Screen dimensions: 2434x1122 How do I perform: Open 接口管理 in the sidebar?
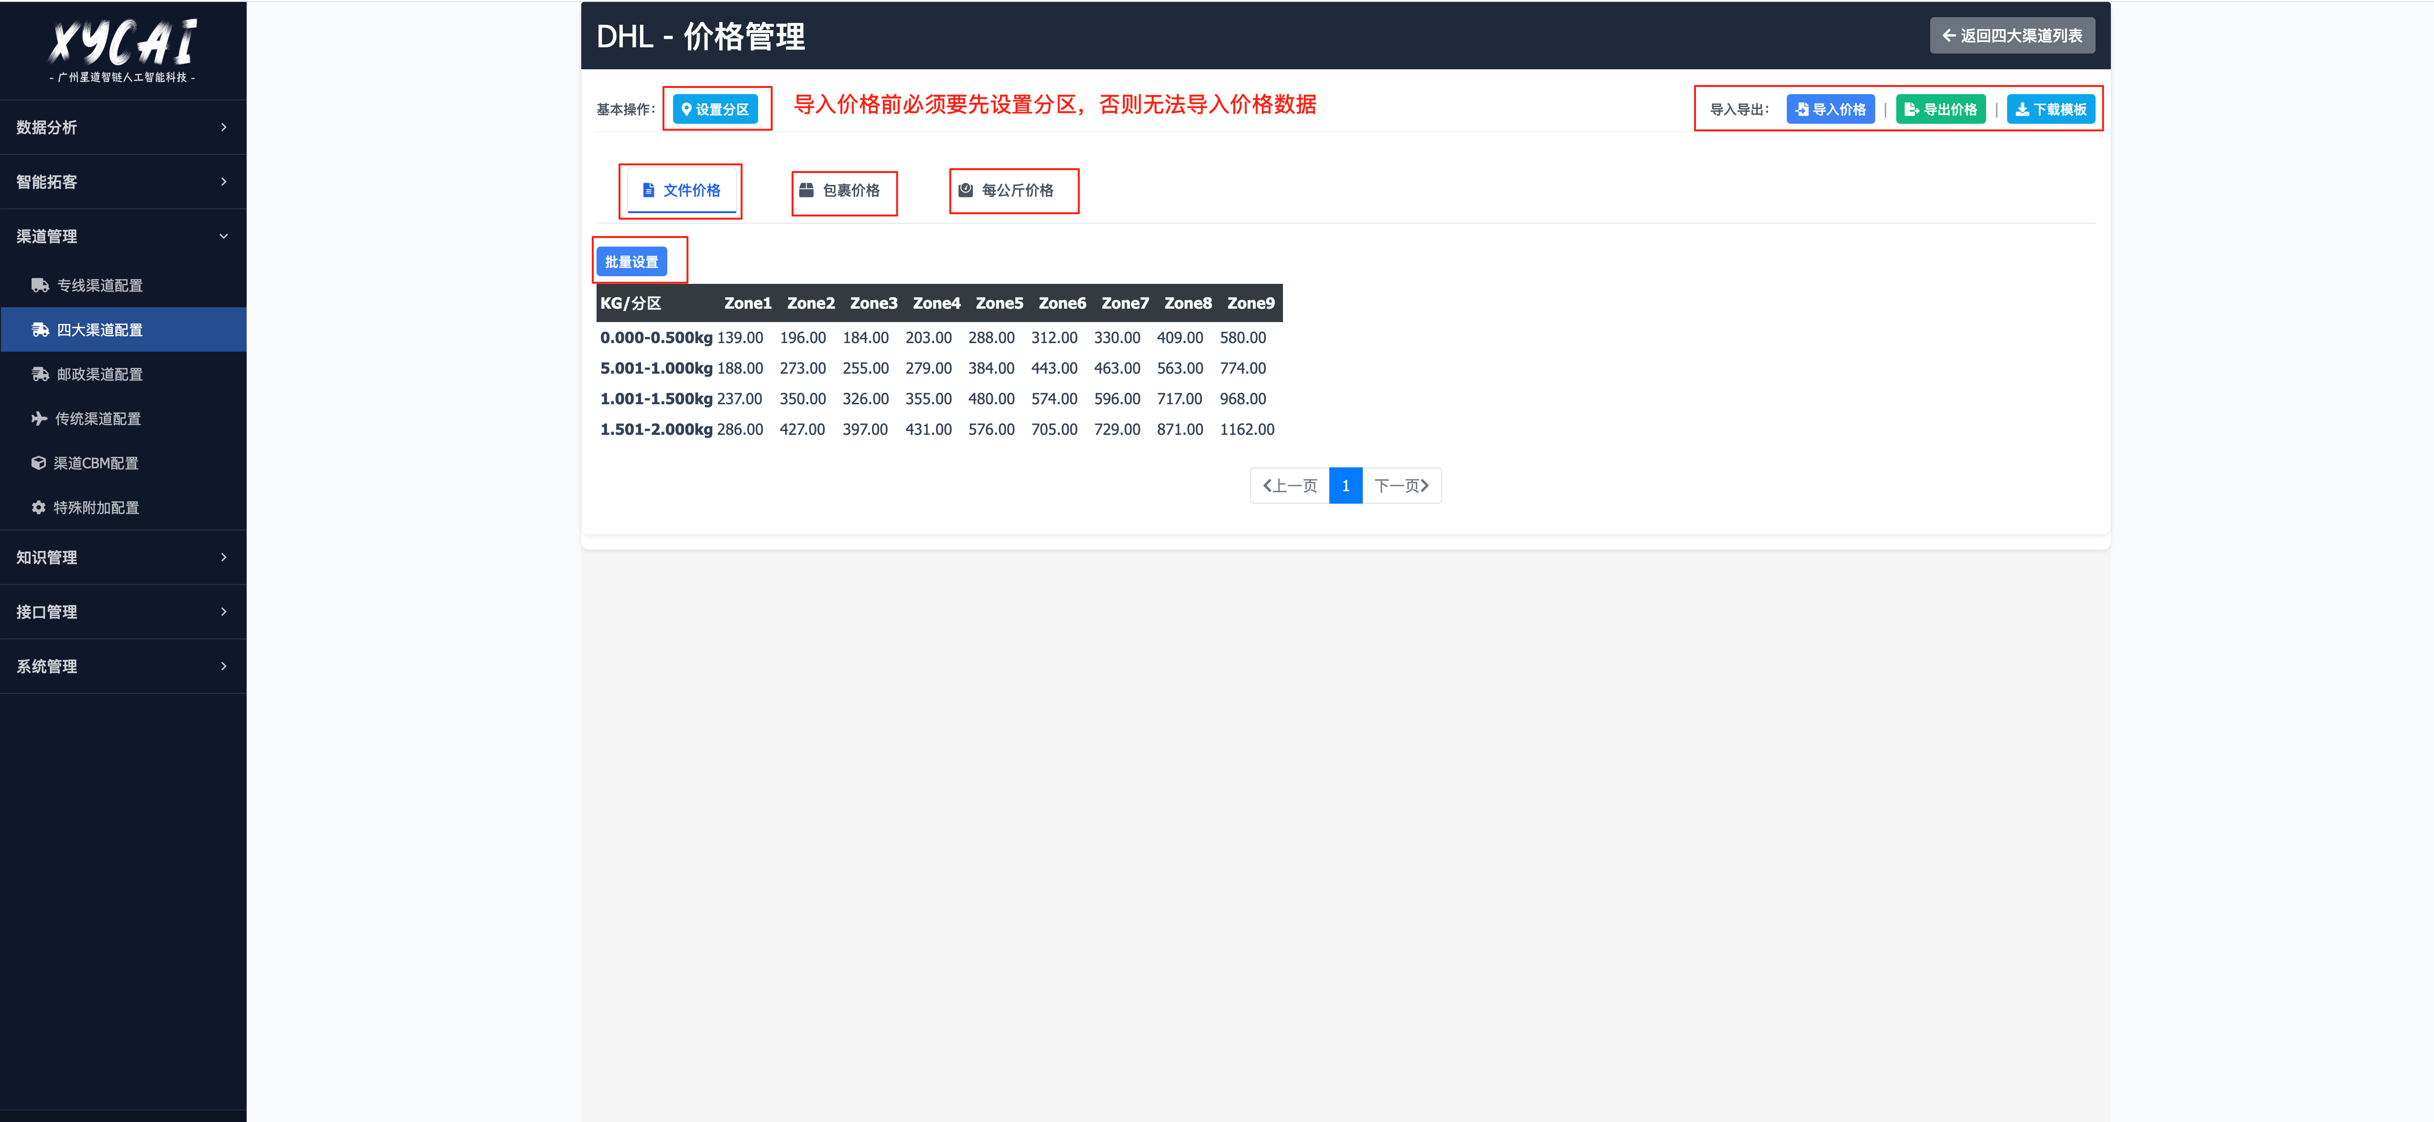pyautogui.click(x=123, y=612)
